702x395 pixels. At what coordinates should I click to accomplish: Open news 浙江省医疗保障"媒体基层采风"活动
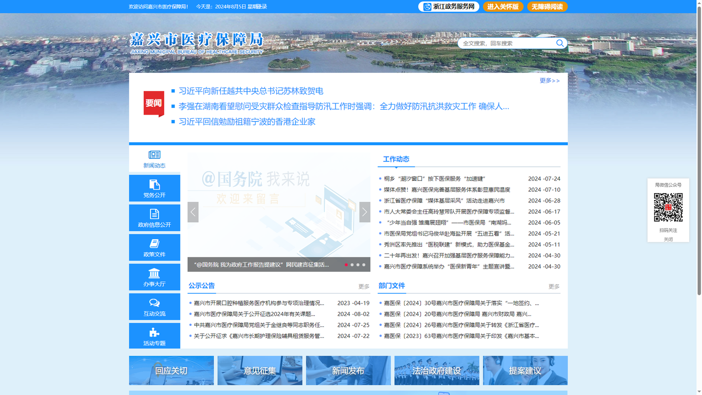pyautogui.click(x=444, y=200)
